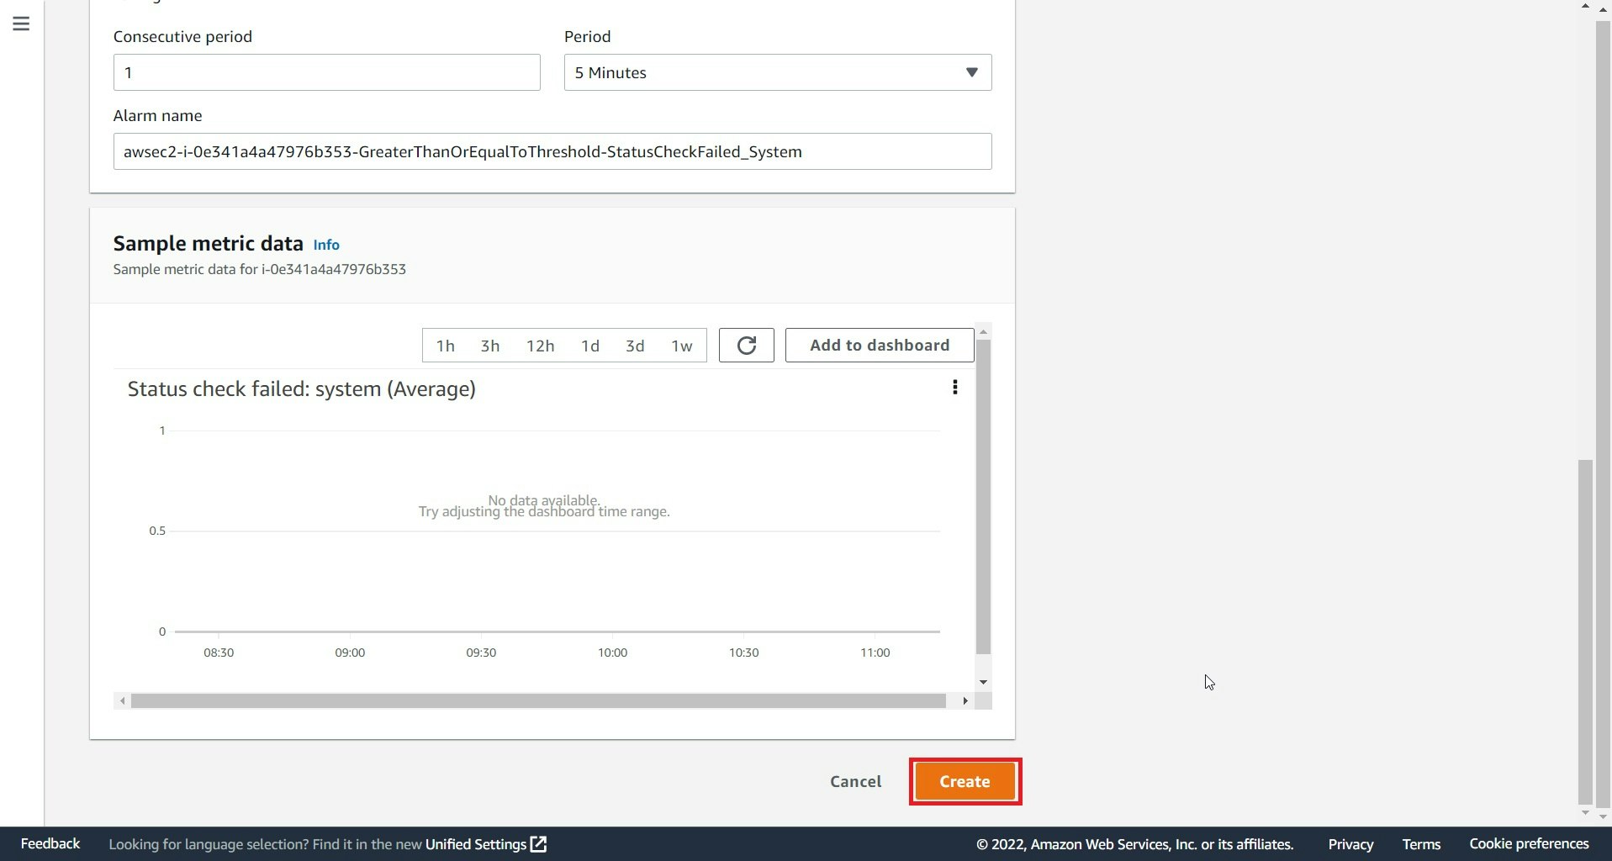This screenshot has width=1612, height=861.
Task: Click the Feedback link
Action: tap(50, 843)
